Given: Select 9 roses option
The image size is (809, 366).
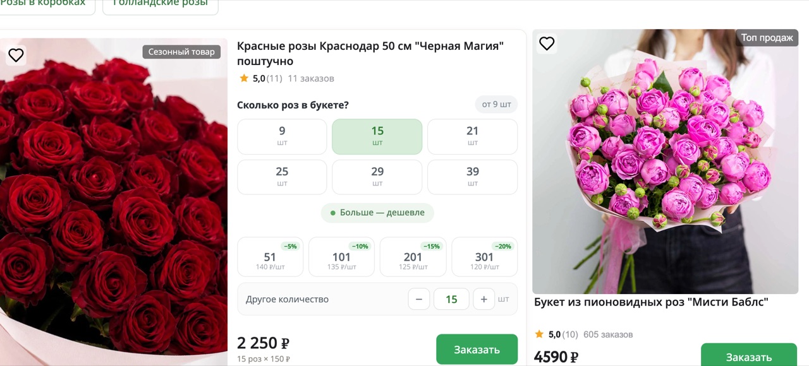Looking at the screenshot, I should pos(282,136).
